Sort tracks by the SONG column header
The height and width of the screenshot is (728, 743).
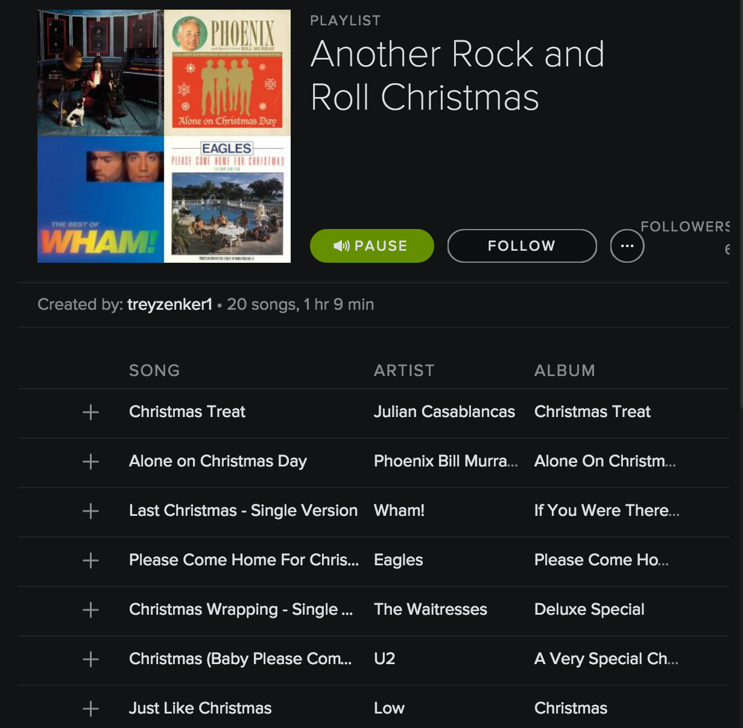[x=154, y=371]
